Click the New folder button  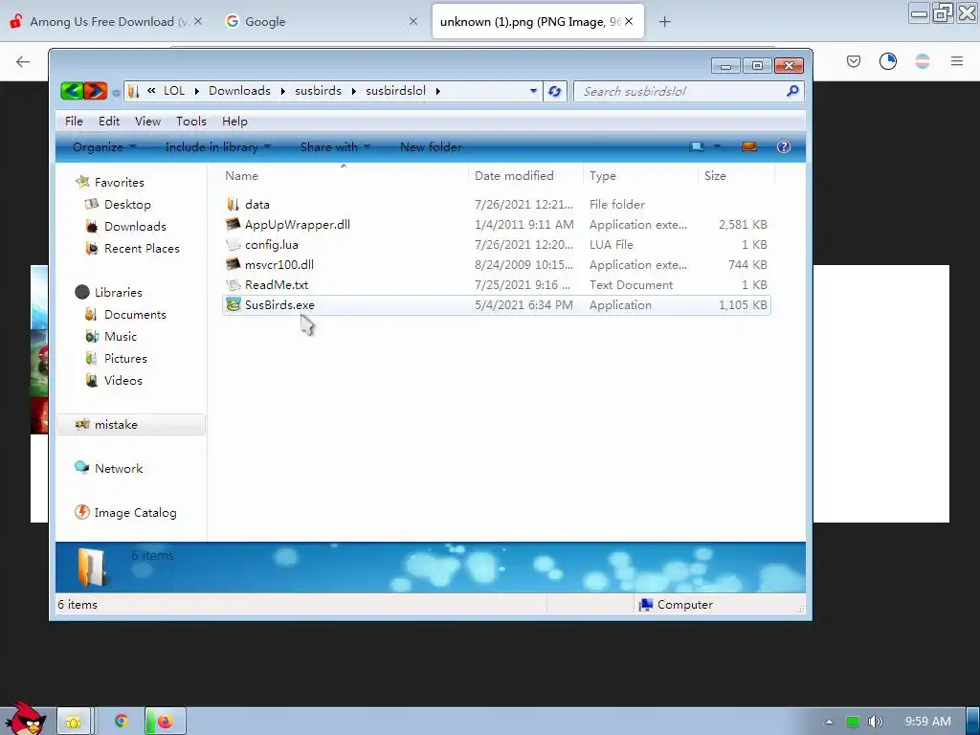(431, 146)
